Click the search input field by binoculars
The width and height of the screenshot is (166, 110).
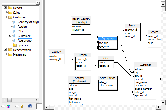coord(39,106)
